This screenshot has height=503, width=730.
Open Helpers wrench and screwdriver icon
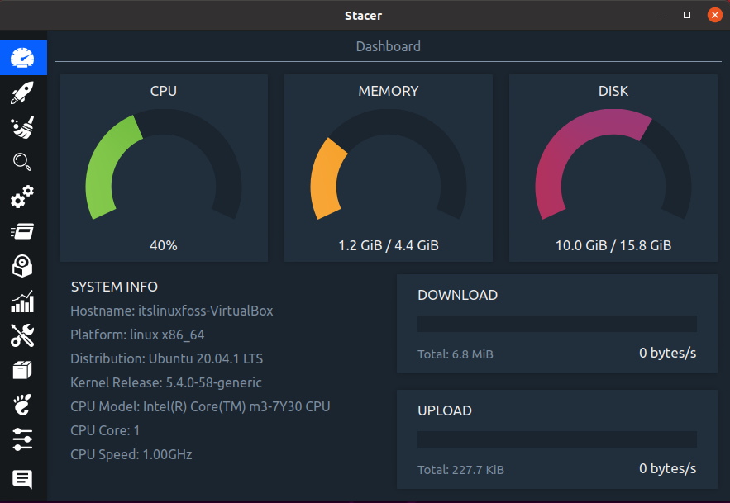23,335
